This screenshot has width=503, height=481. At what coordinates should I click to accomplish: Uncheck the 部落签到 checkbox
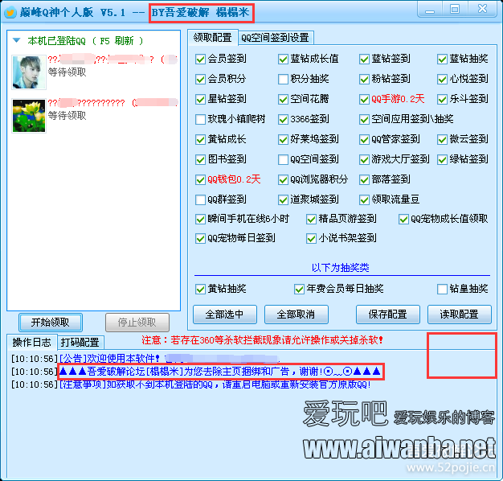pyautogui.click(x=364, y=179)
